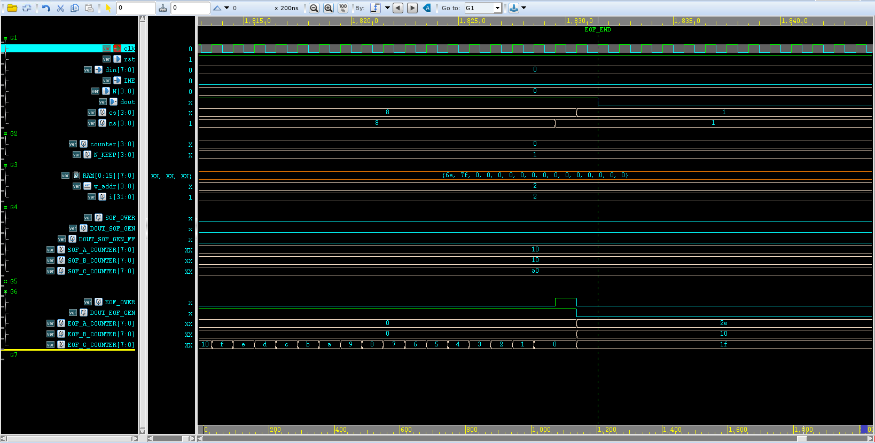Go to the next edge arrow

tap(412, 8)
